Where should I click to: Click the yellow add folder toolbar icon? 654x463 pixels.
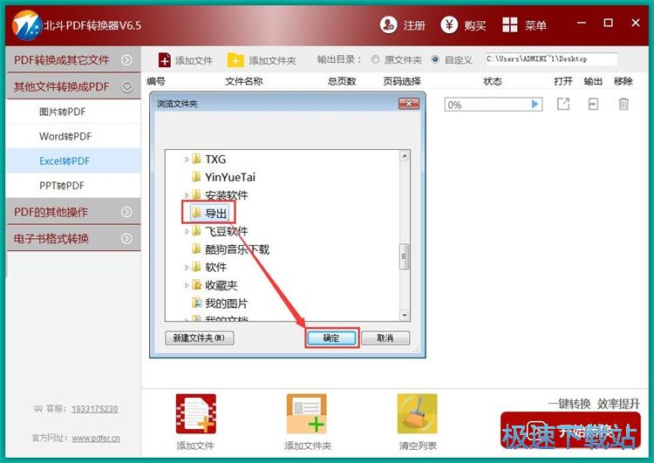[x=235, y=60]
